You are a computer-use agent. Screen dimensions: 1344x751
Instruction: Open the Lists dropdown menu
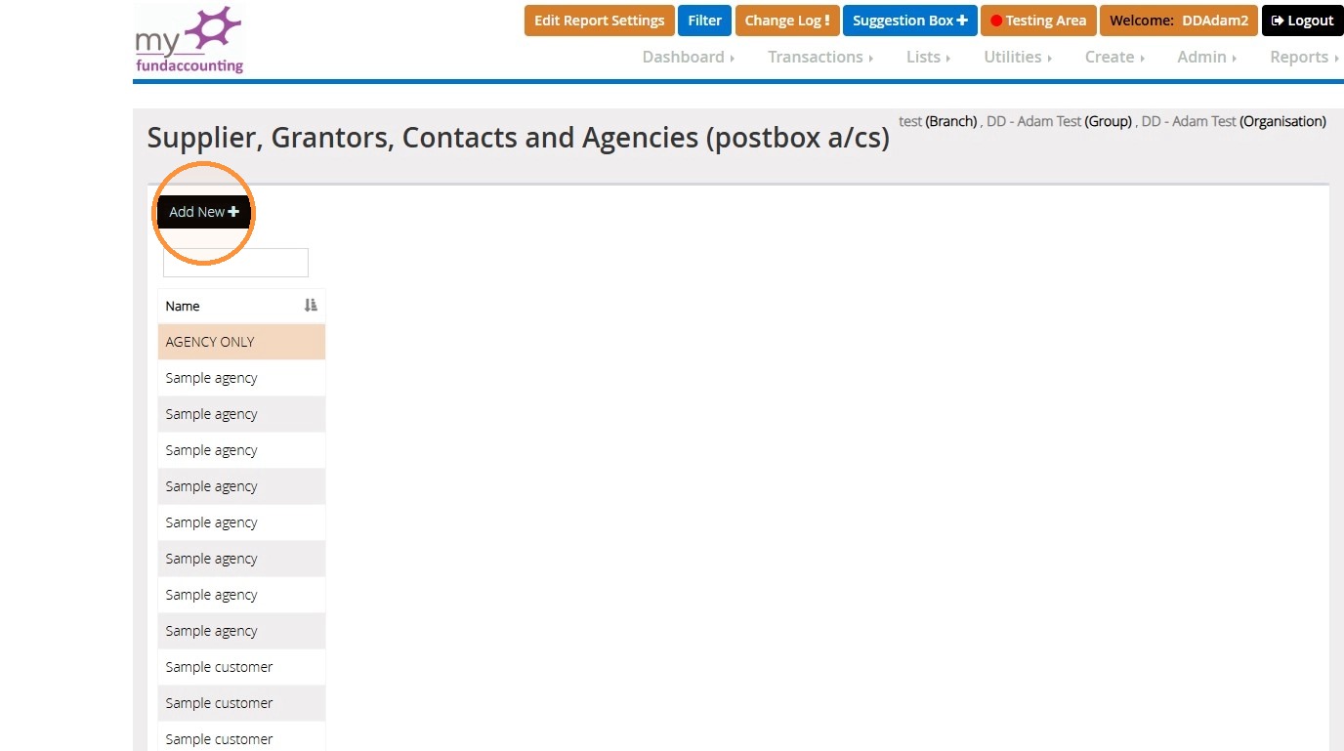[928, 57]
